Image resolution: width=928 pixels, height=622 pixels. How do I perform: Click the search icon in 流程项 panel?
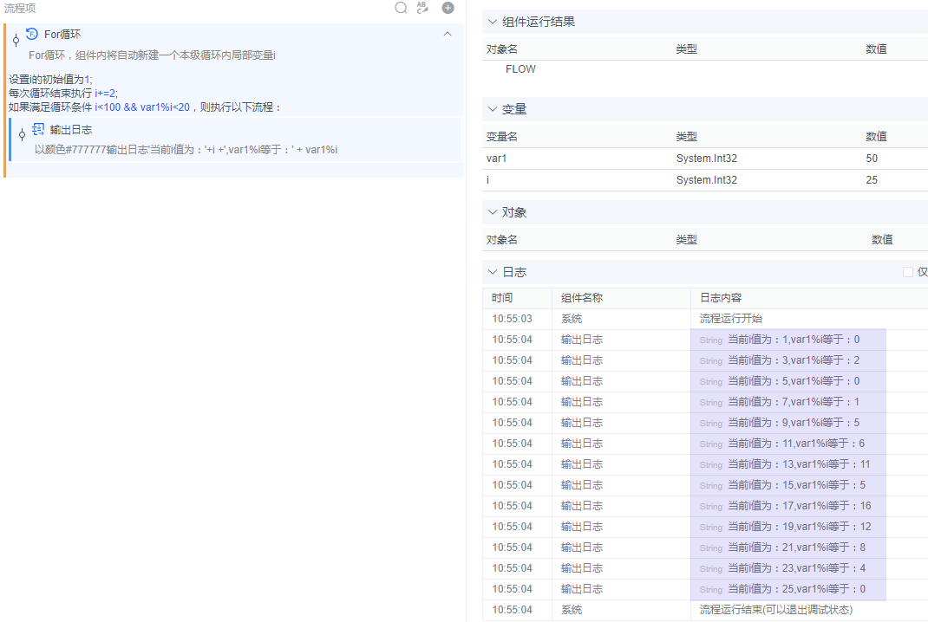(401, 8)
